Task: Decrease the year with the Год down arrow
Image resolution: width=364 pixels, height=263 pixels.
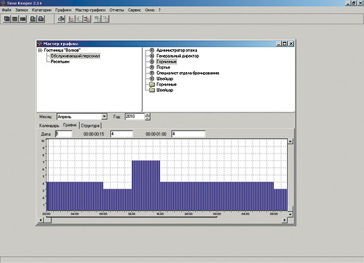Action: point(148,118)
